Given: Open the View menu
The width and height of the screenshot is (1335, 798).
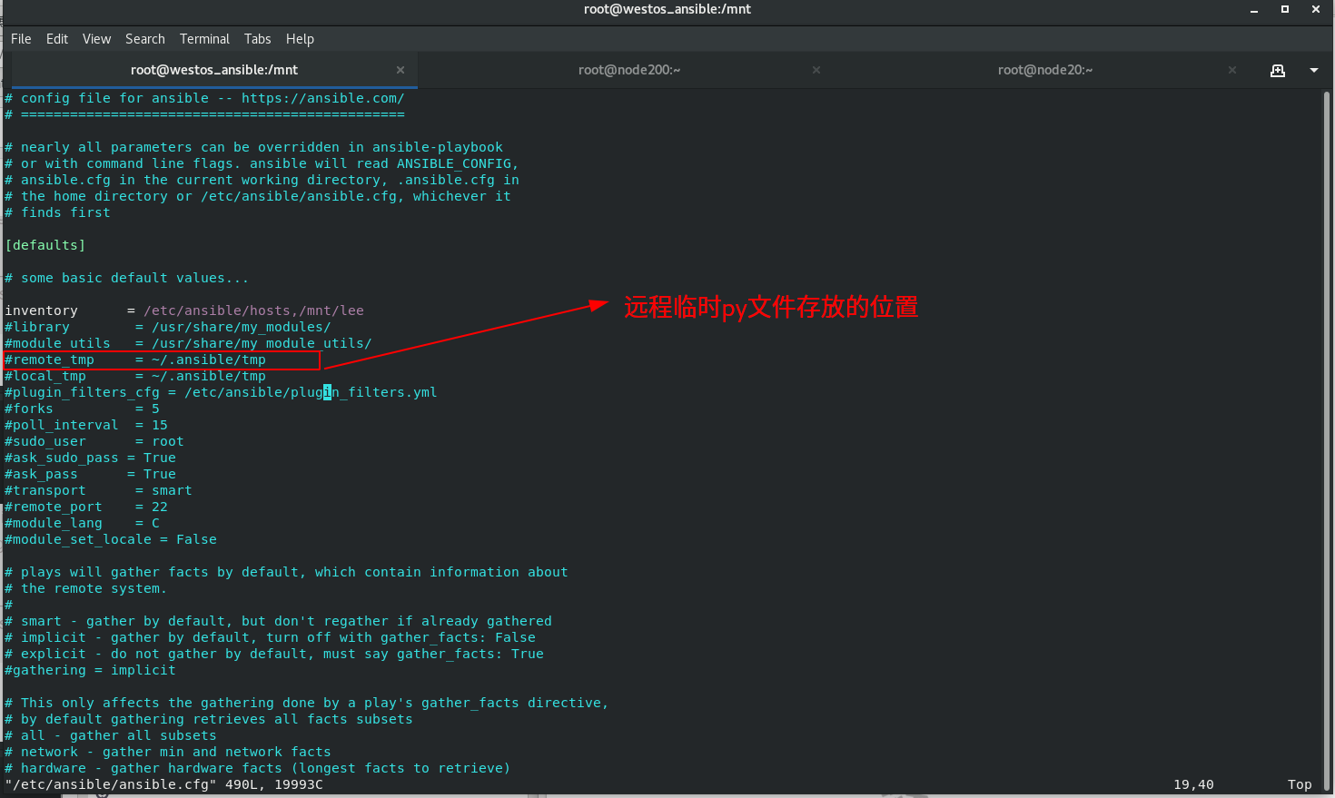Looking at the screenshot, I should coord(96,39).
